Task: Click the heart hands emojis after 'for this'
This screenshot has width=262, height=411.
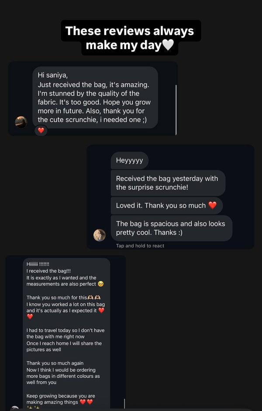Action: tap(94, 298)
